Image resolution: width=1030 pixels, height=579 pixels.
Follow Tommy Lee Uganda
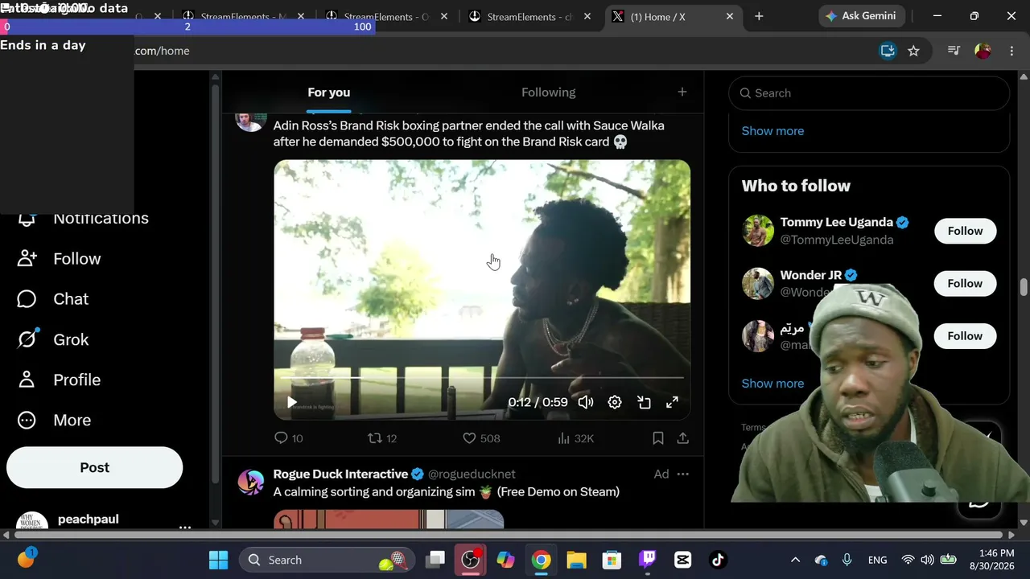(x=965, y=231)
